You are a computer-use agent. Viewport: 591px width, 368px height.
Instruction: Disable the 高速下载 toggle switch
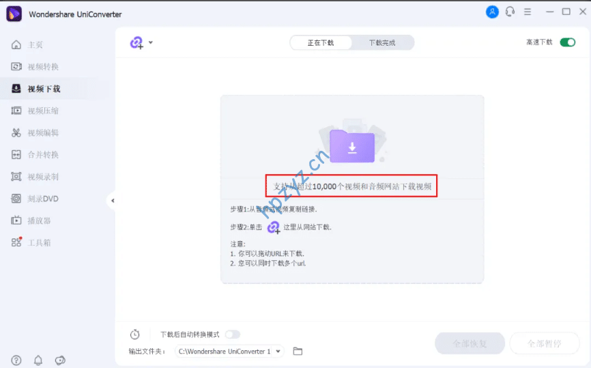click(x=567, y=42)
